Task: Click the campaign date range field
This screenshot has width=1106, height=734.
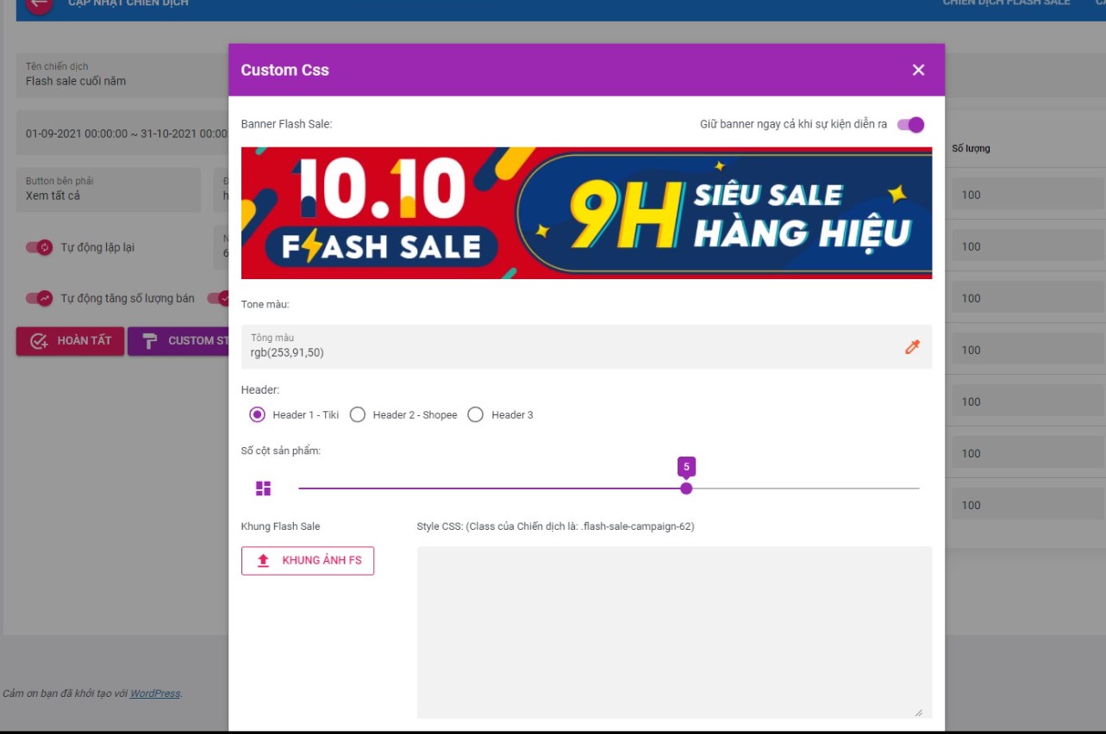Action: pyautogui.click(x=122, y=134)
